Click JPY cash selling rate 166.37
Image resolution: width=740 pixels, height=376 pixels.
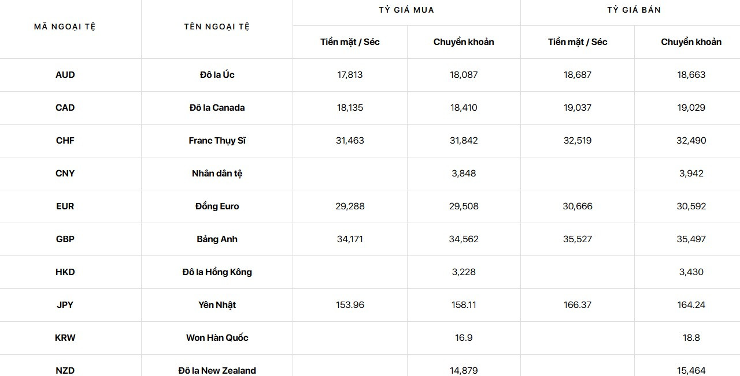coord(578,304)
